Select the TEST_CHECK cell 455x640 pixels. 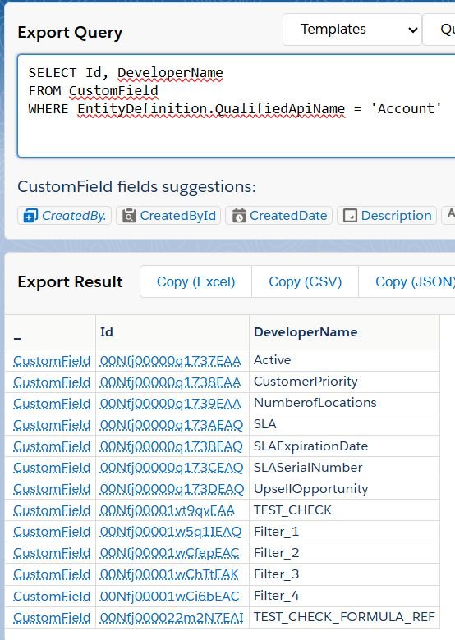click(344, 510)
